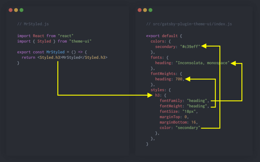260x162 pixels.
Task: Click the "h3: {" key line
Action: [161, 95]
